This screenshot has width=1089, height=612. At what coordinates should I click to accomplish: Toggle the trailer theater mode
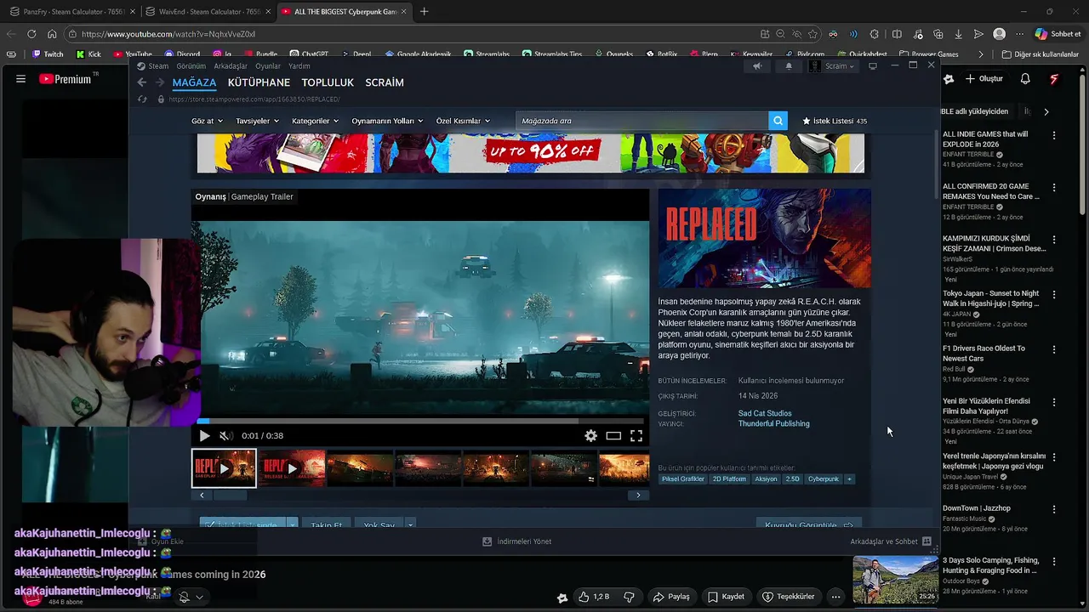[x=613, y=435]
